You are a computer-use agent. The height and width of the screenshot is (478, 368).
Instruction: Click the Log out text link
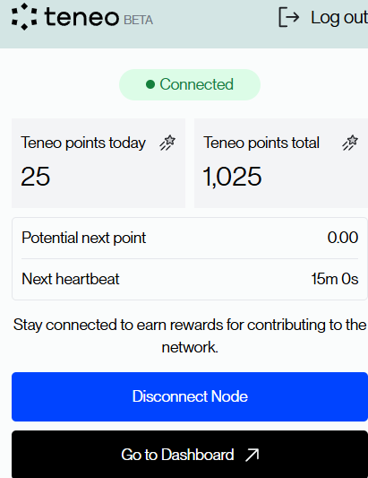339,17
